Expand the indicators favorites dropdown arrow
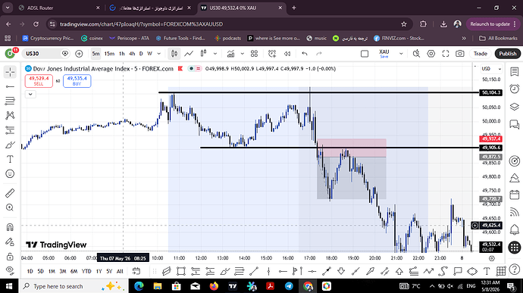Screen dimensions: 523x293 pyautogui.click(x=242, y=54)
